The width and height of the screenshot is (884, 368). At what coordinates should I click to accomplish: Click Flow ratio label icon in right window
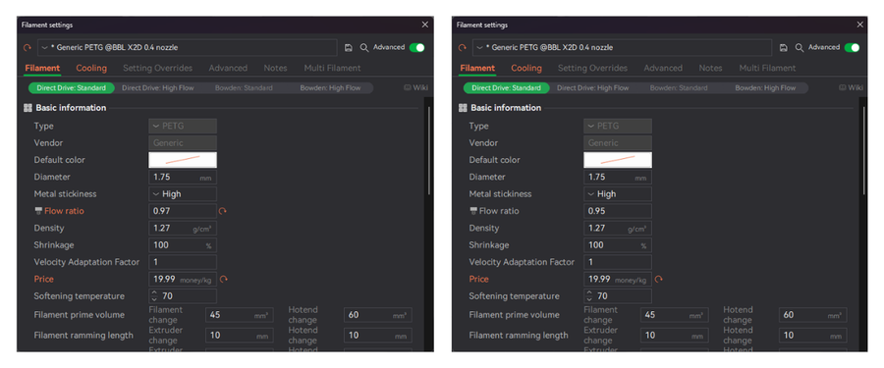473,211
